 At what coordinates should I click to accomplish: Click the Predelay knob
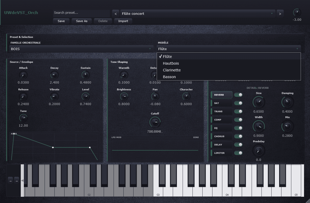point(259,151)
